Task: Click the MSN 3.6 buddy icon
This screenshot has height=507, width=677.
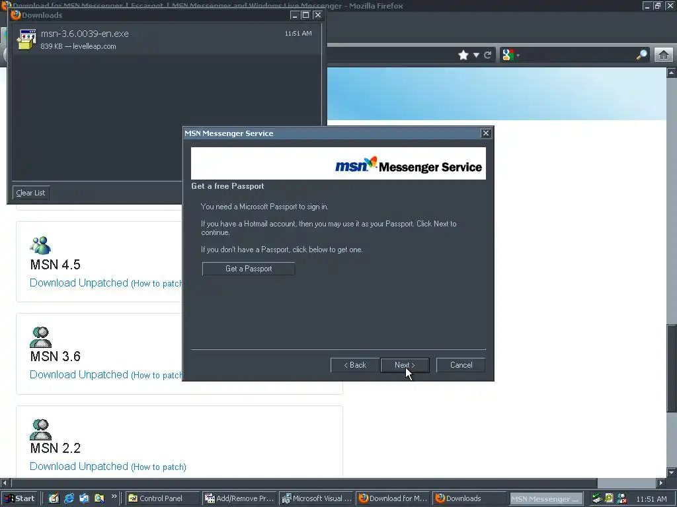Action: 40,337
